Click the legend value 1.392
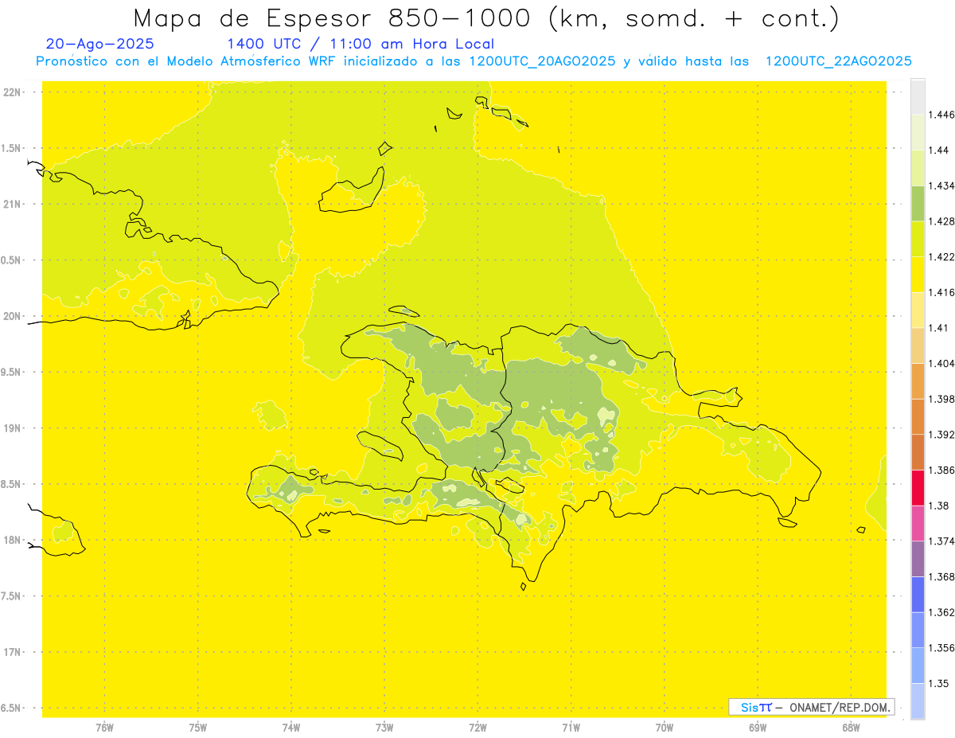 click(x=941, y=435)
